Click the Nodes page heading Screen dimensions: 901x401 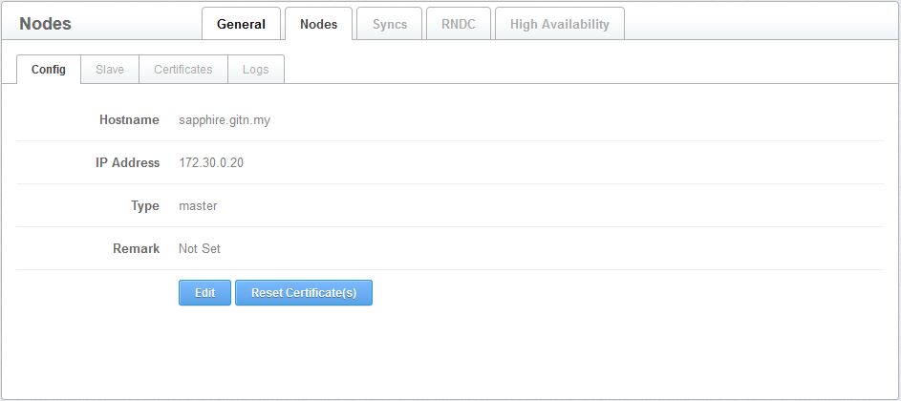[x=45, y=24]
